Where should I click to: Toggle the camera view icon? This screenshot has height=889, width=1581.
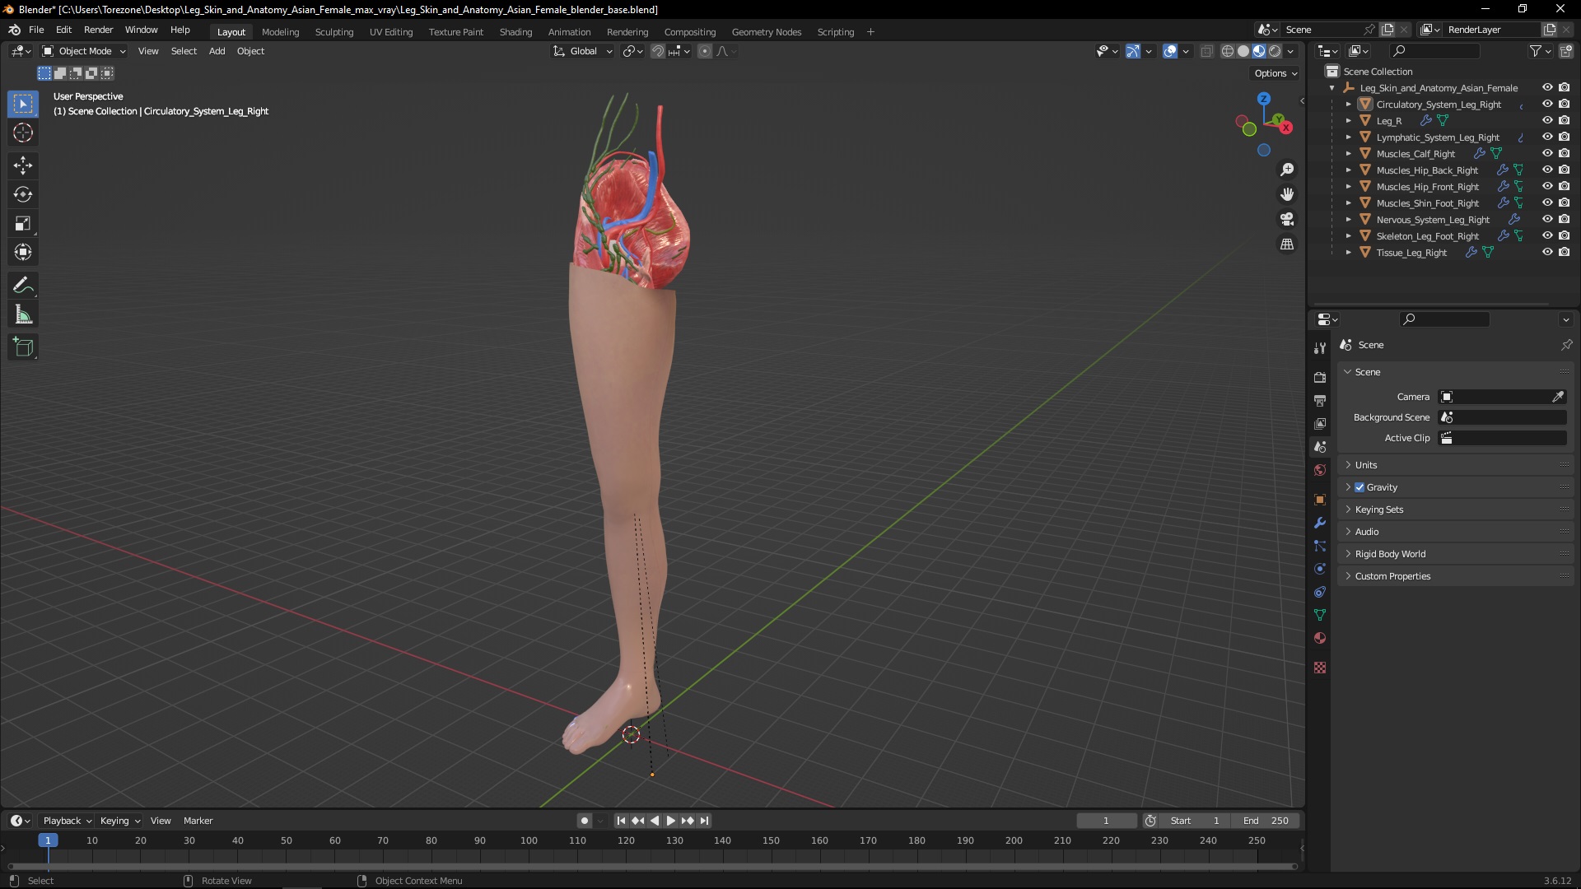coord(1286,219)
